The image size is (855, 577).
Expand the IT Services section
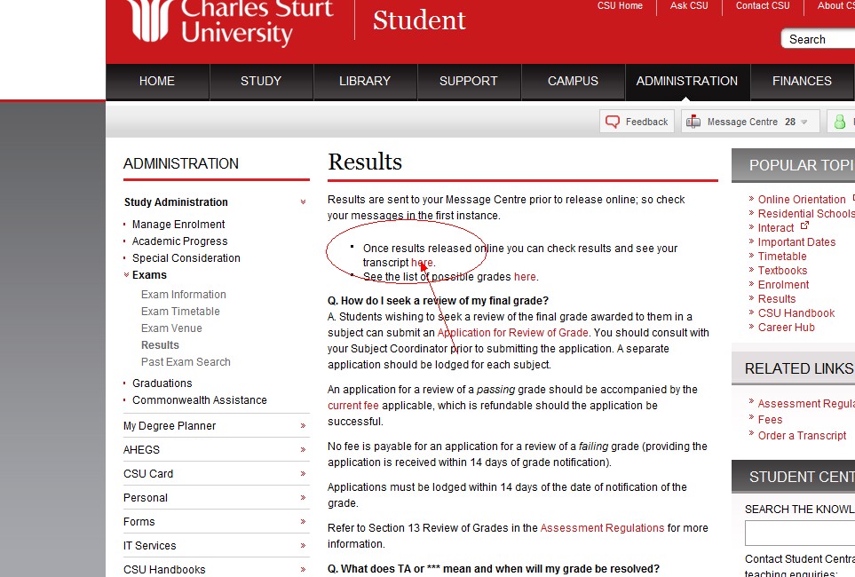[303, 546]
